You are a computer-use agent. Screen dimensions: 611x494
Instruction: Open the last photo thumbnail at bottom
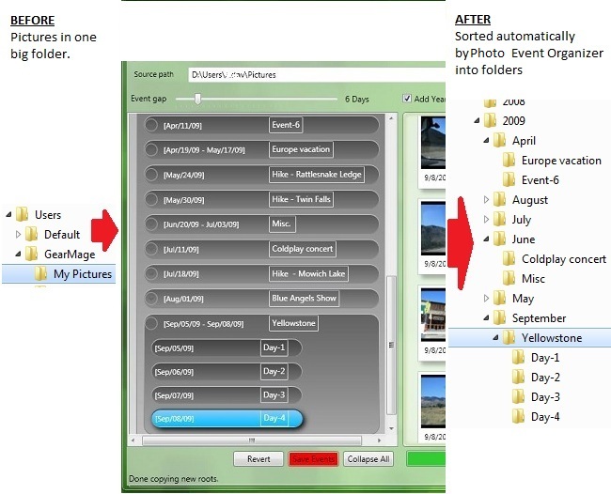[x=433, y=402]
